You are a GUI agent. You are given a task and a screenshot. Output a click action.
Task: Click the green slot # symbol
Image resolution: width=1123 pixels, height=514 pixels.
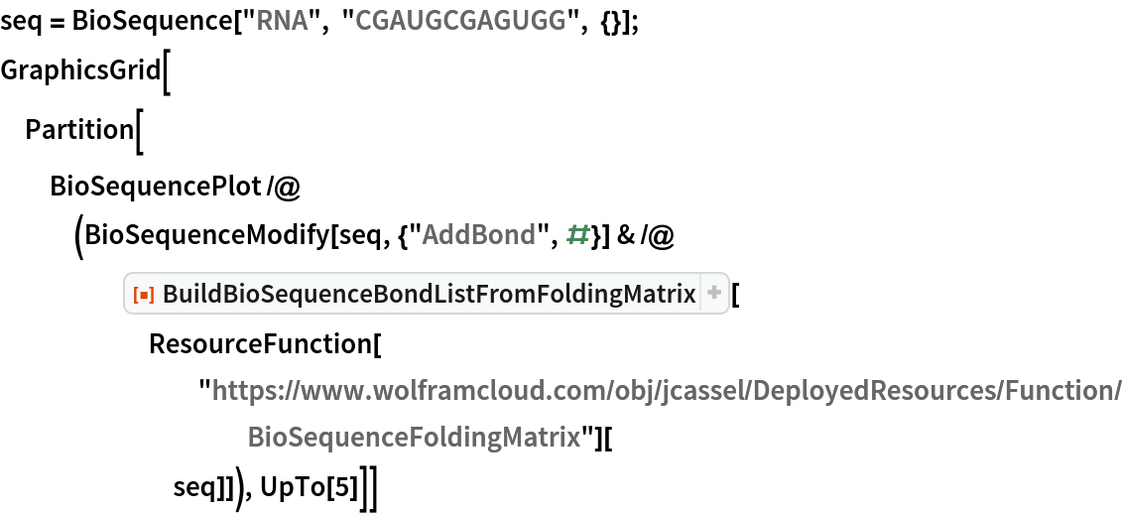click(x=576, y=235)
